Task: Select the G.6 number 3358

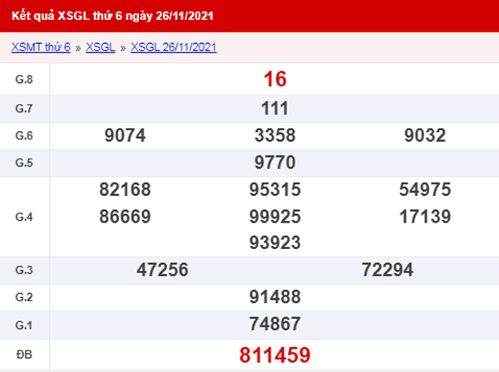Action: pos(275,135)
